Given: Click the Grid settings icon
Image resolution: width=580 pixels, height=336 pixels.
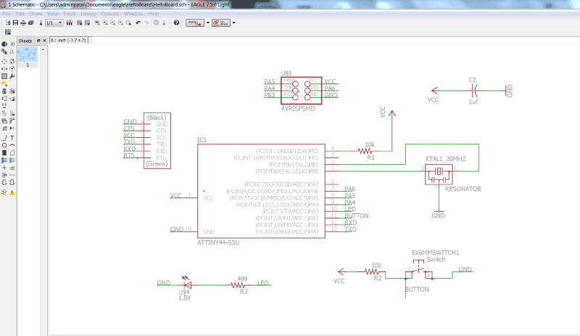Looking at the screenshot, I should (x=8, y=32).
